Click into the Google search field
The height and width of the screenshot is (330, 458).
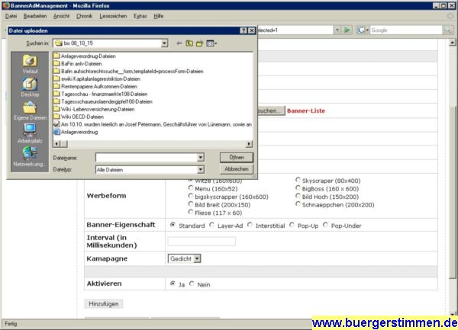406,30
